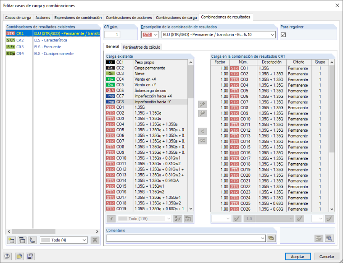Open the Parámetros de cálculo sub-tab

coord(142,47)
